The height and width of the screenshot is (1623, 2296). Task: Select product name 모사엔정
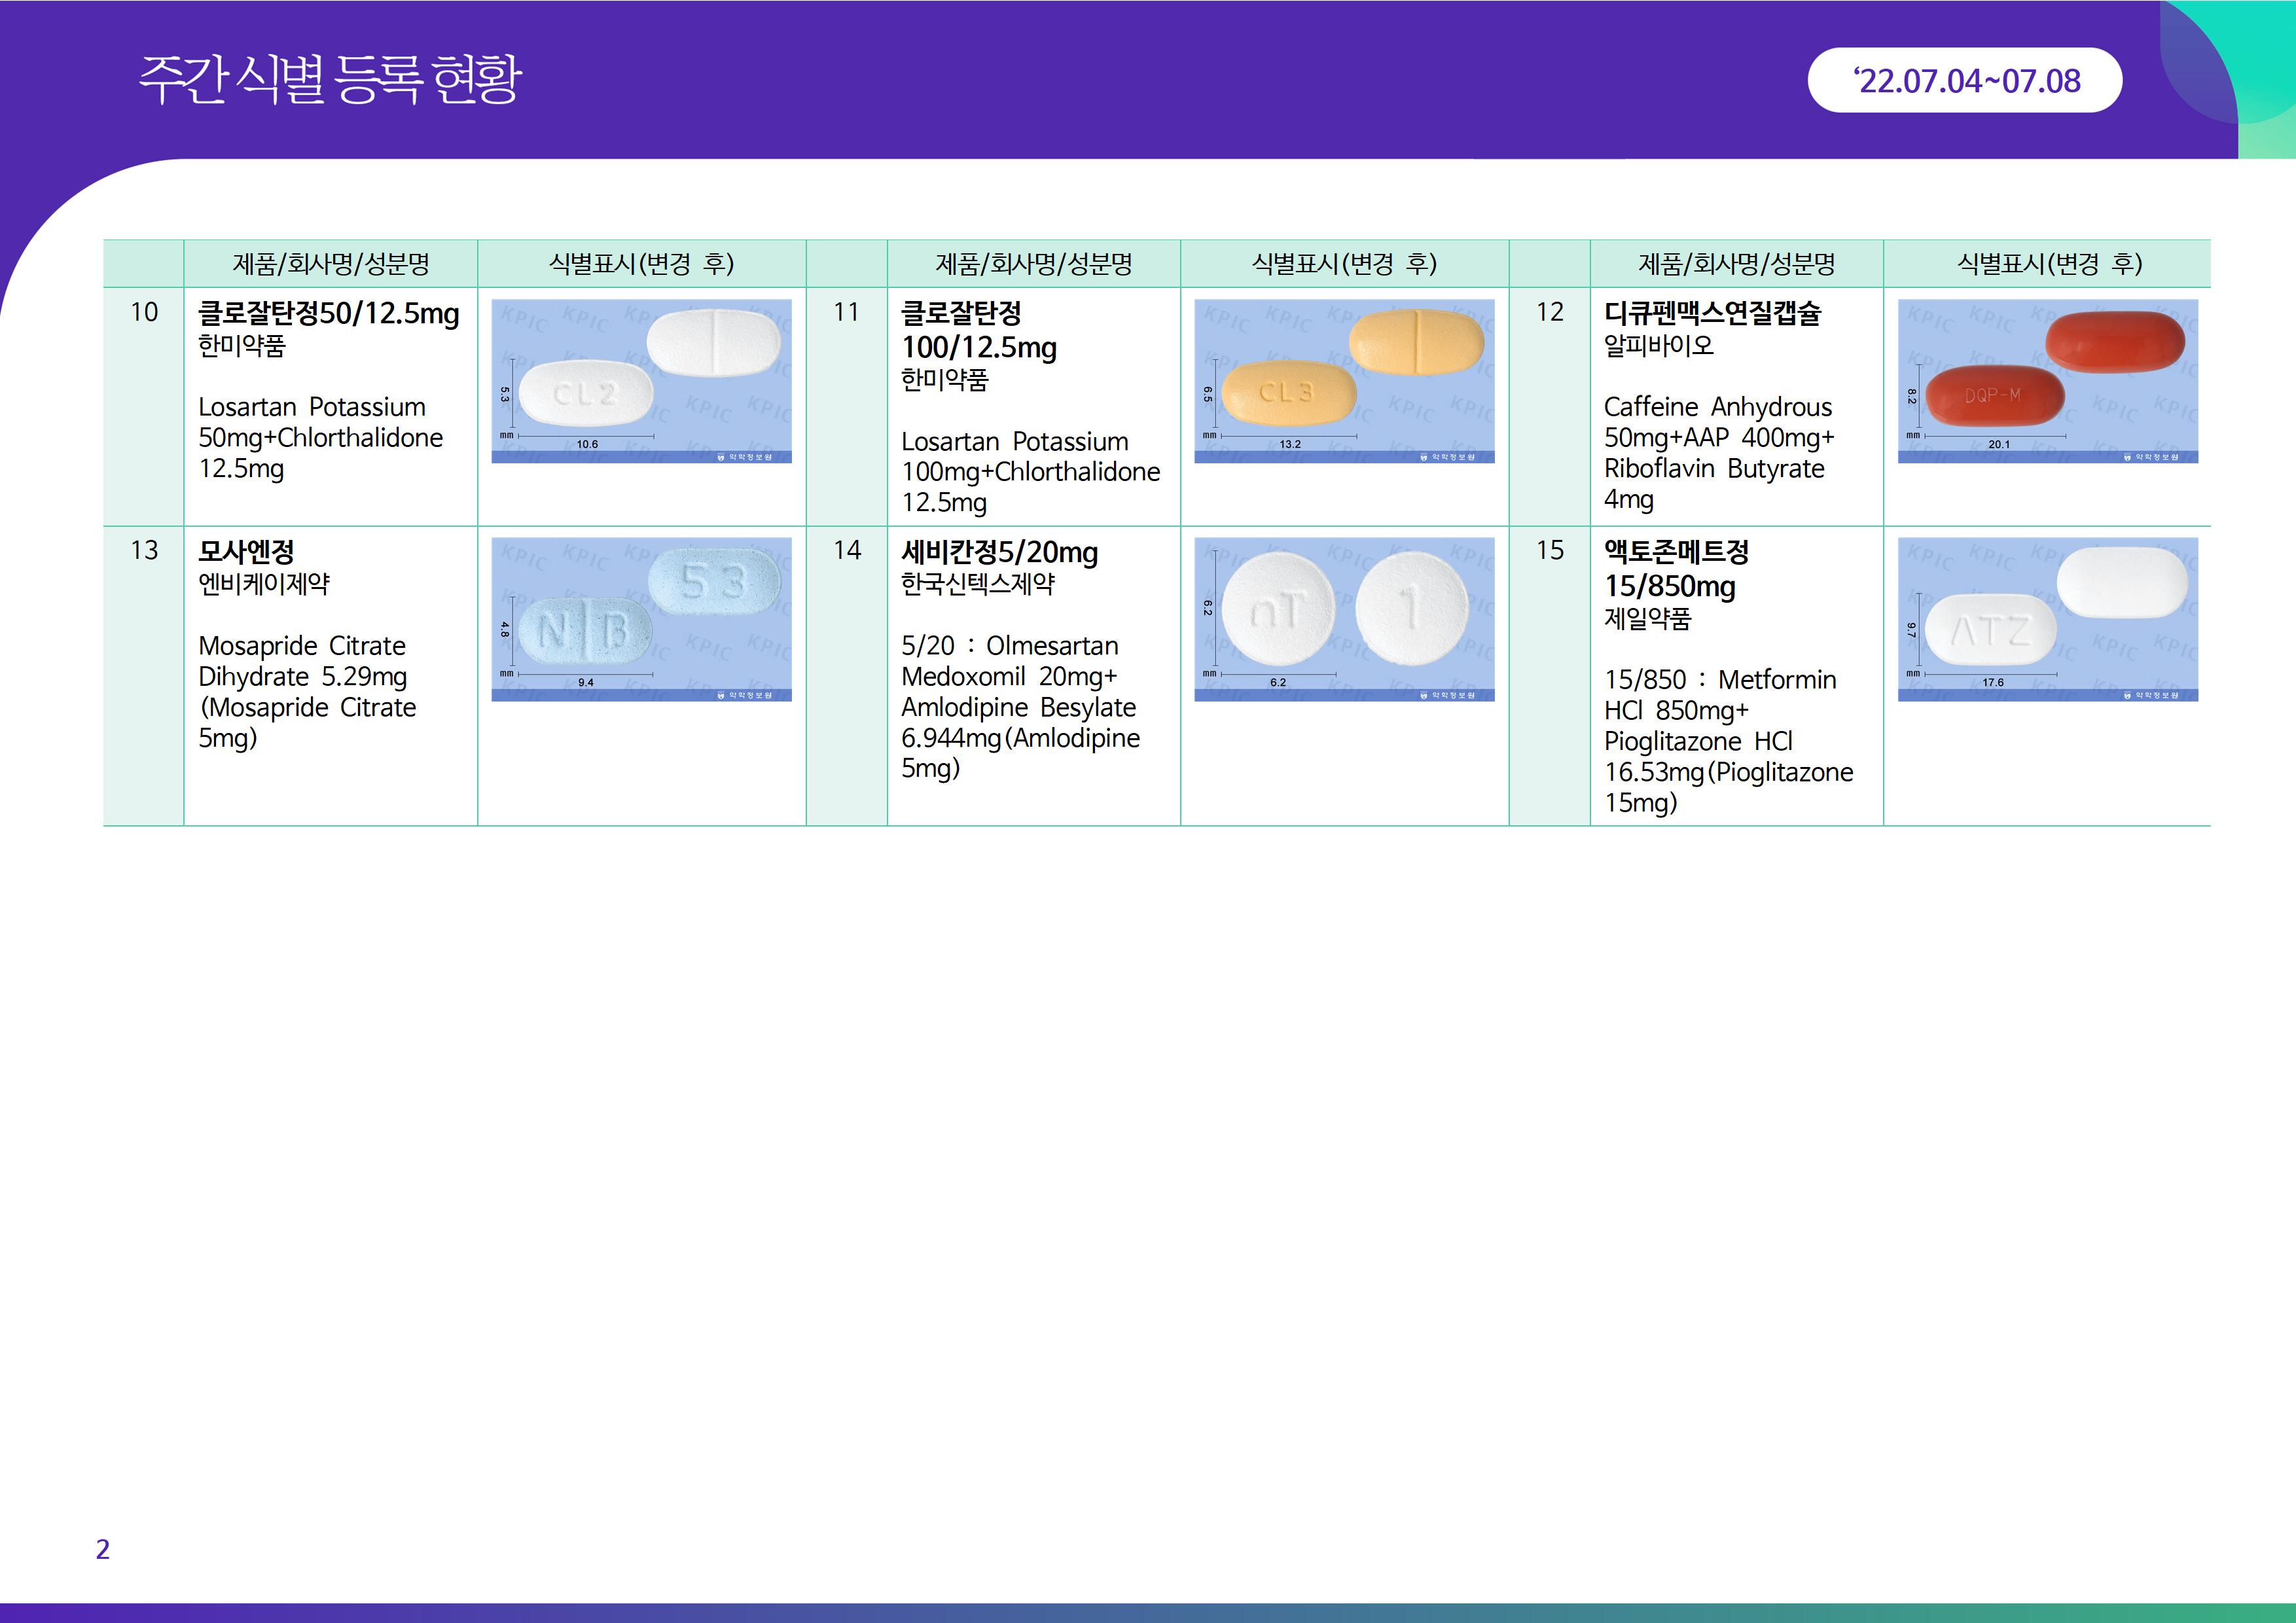[x=246, y=551]
